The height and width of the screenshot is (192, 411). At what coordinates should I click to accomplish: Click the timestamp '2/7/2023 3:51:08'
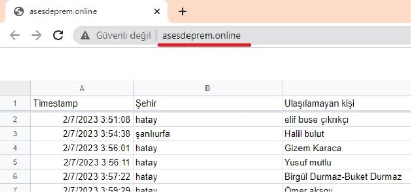(97, 120)
